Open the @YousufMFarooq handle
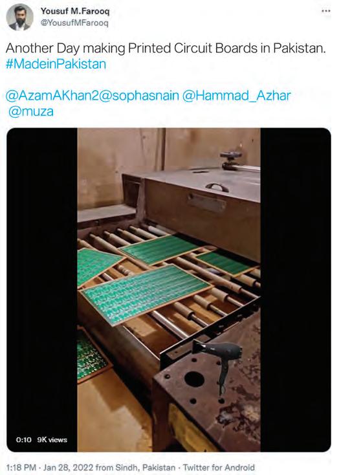This screenshot has height=475, width=341. pos(74,23)
